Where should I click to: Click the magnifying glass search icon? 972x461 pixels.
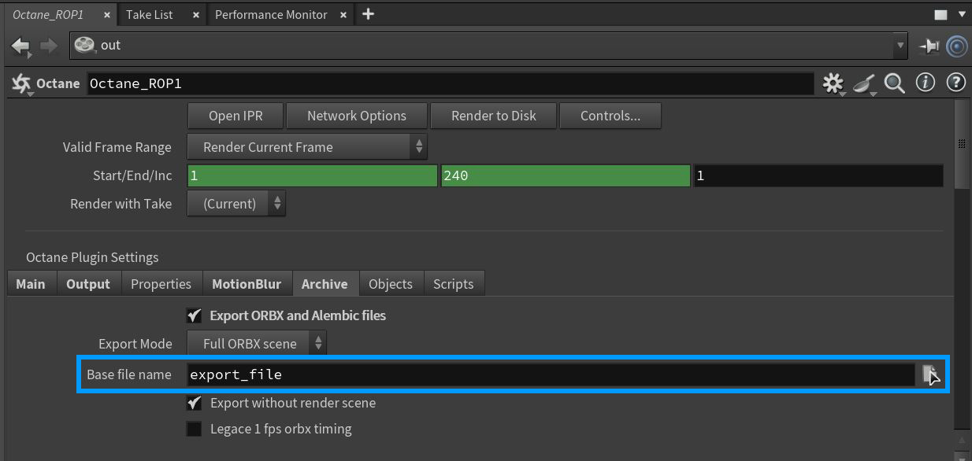(895, 83)
